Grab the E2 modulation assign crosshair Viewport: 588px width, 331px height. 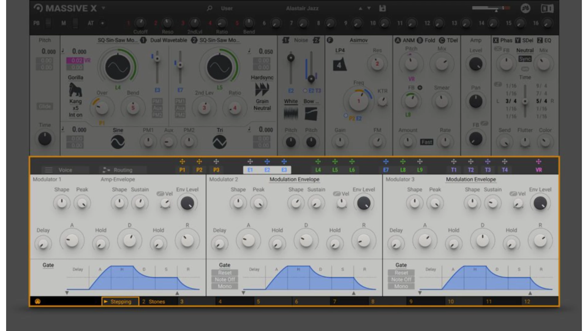tap(267, 162)
